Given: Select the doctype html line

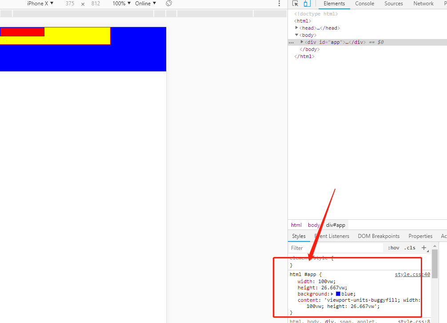Looking at the screenshot, I should [316, 14].
